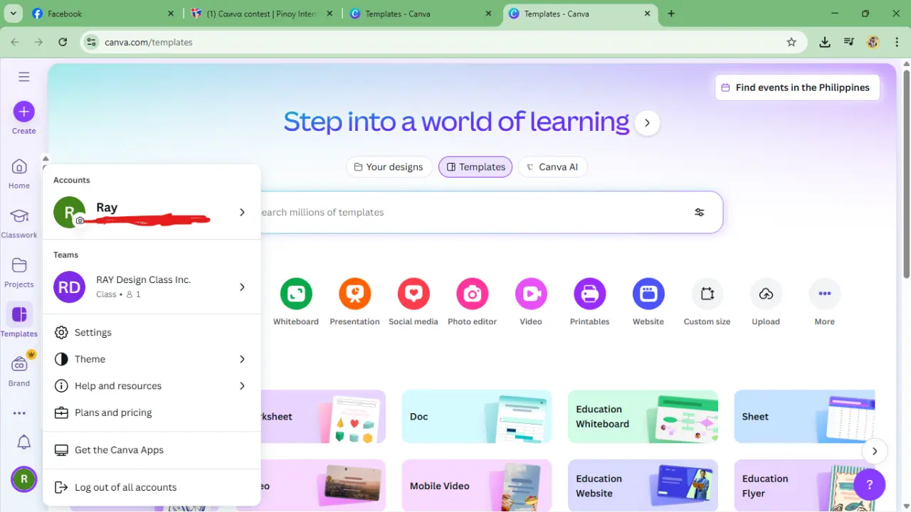Image resolution: width=911 pixels, height=512 pixels.
Task: Click Find events in the Philippines
Action: click(797, 87)
